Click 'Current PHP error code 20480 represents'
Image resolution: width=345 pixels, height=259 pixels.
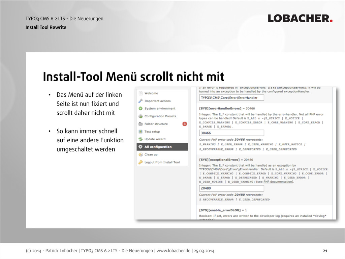(x=231, y=195)
